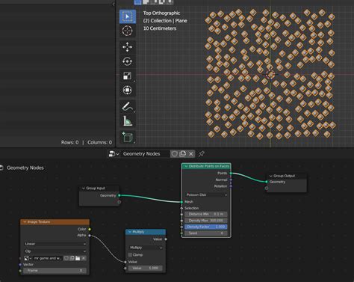The width and height of the screenshot is (354, 282).
Task: Click the Image Texture Color output socket
Action: click(x=90, y=229)
